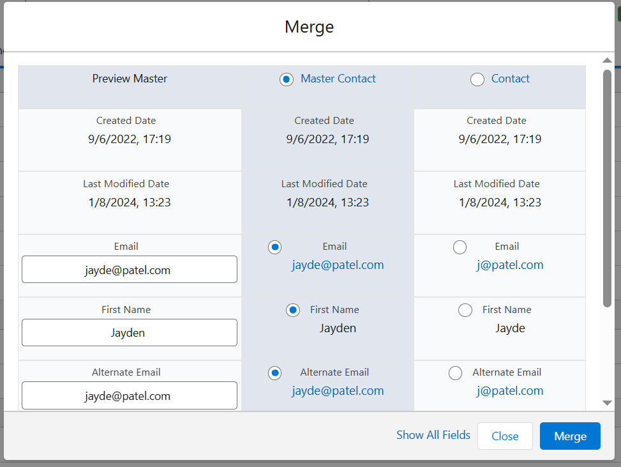Click the First Name field showing Jayden
The height and width of the screenshot is (467, 621).
click(x=130, y=332)
